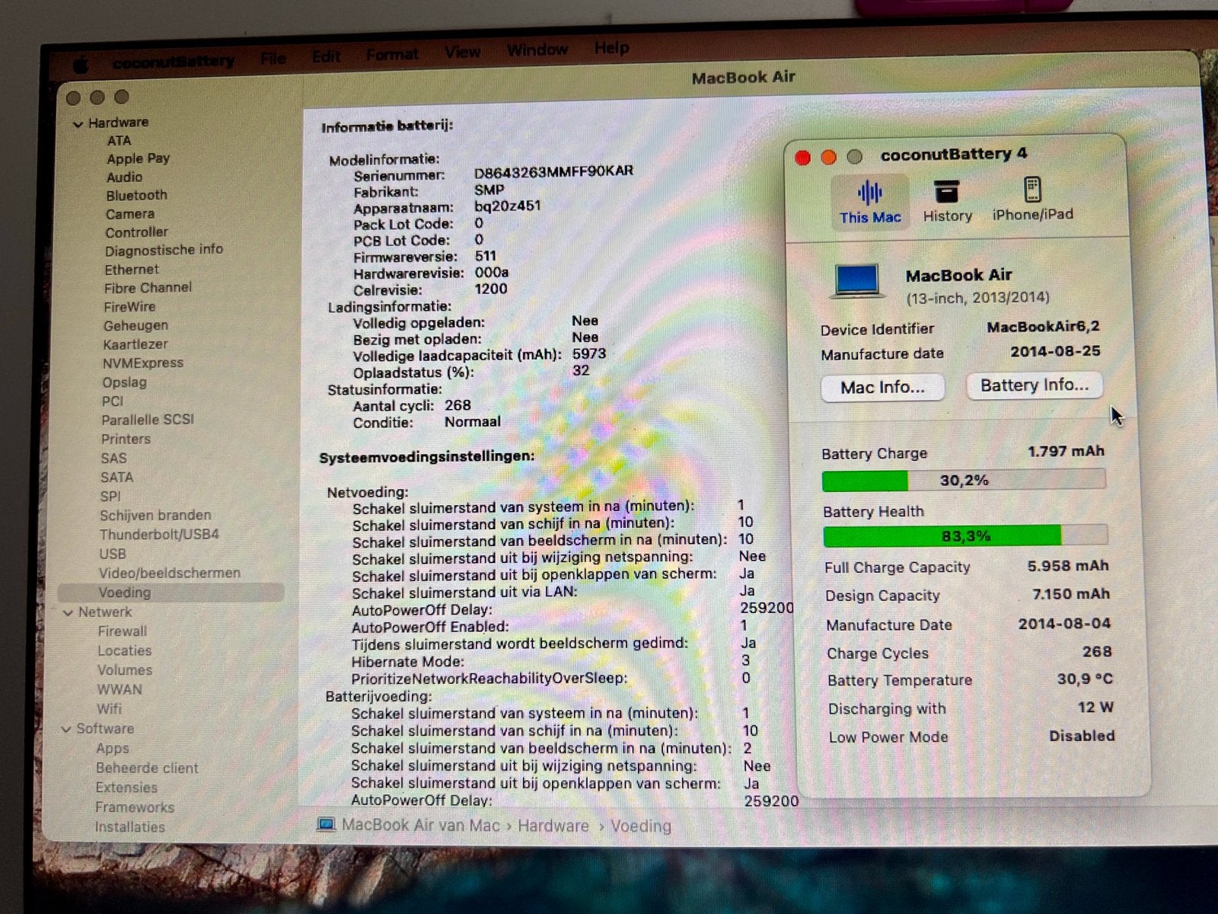
Task: Open the Apple menu logo
Action: pos(81,65)
